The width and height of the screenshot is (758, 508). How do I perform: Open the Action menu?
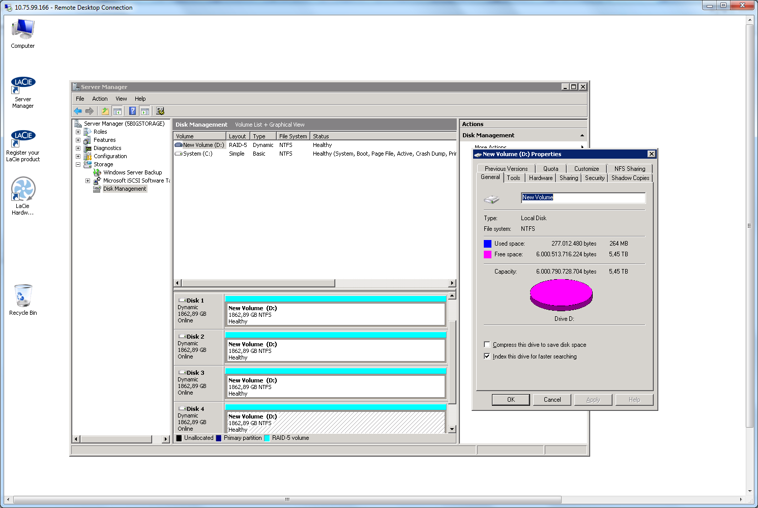100,99
